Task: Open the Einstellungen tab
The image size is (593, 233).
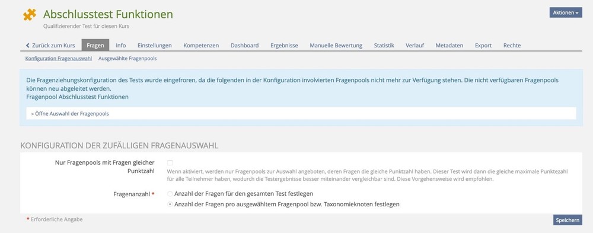Action: [154, 46]
